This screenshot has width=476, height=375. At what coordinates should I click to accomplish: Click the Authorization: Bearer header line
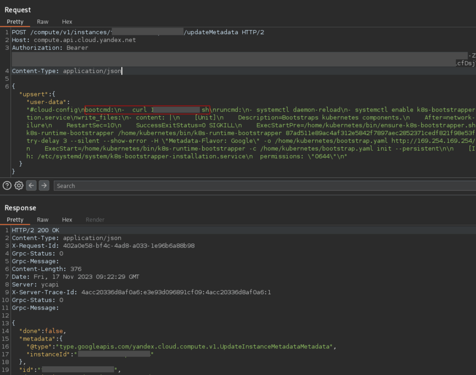coord(50,48)
